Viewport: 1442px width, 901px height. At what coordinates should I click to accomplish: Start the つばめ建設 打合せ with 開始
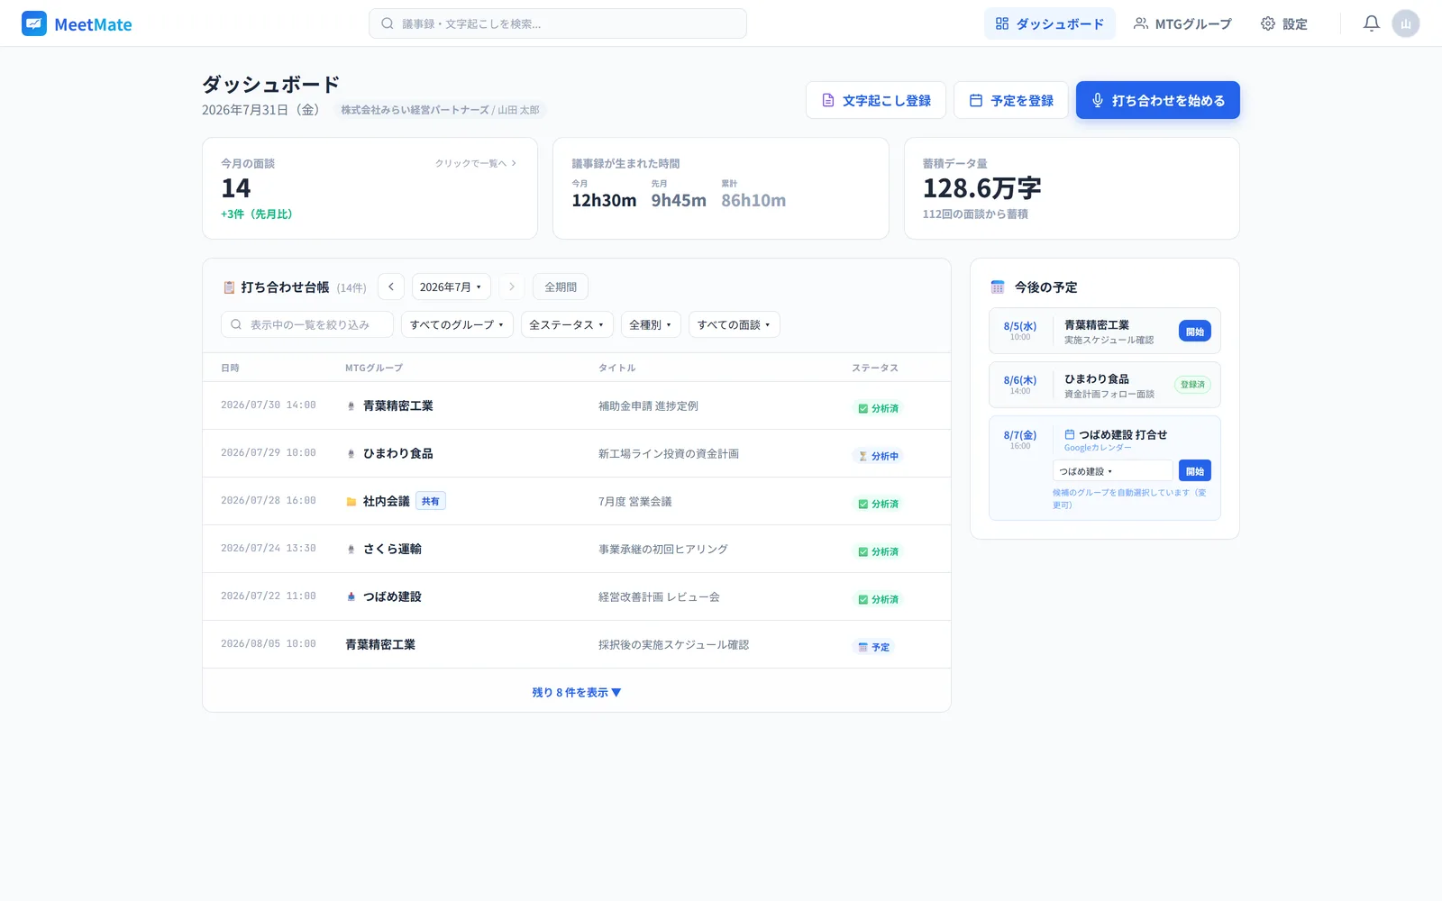tap(1195, 471)
